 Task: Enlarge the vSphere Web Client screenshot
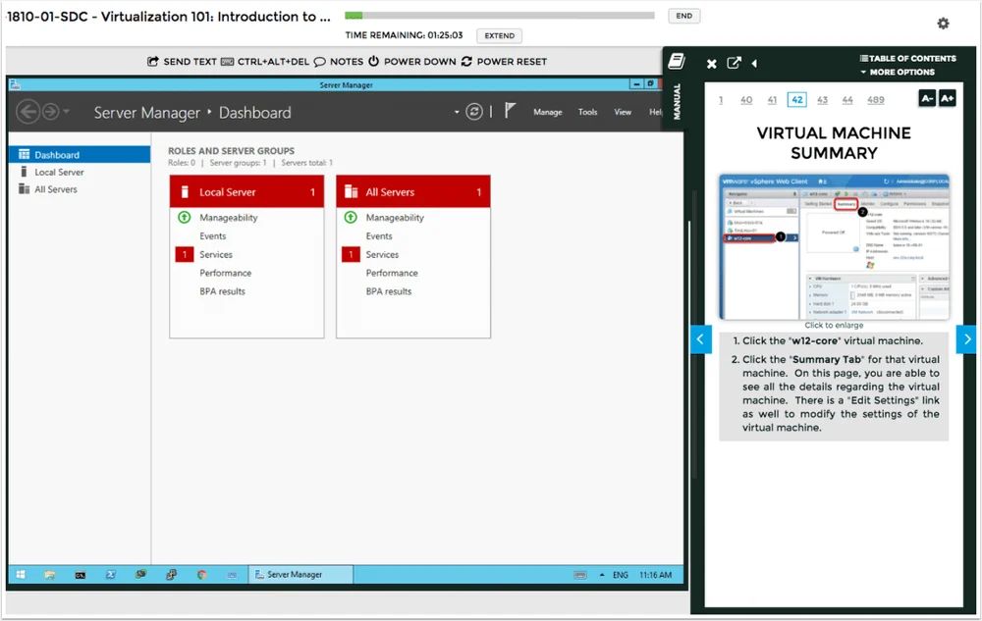834,247
